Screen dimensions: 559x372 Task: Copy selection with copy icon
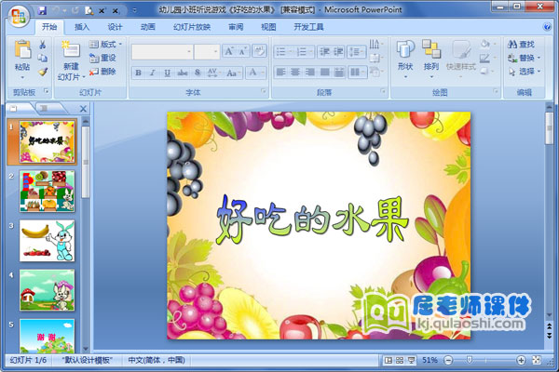click(43, 58)
